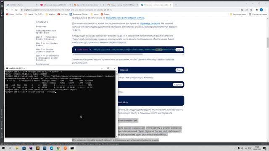Open a new browser tab
Screen dimensions: 269x151
click(x=176, y=5)
